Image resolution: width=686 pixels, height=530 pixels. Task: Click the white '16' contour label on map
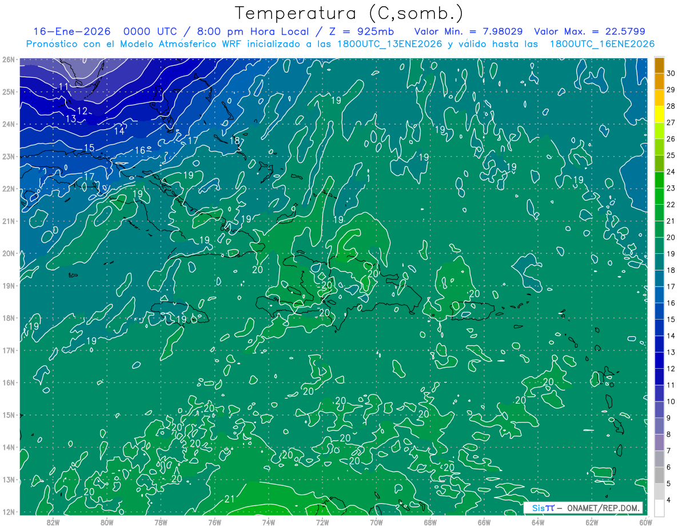pos(140,150)
